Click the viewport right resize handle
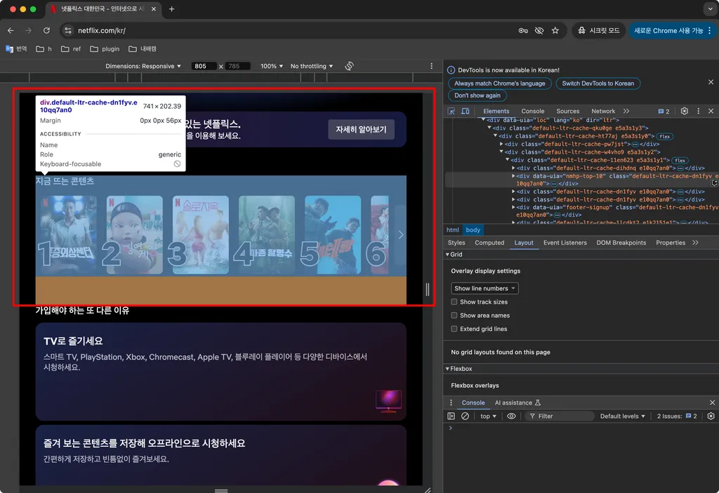 pyautogui.click(x=428, y=289)
